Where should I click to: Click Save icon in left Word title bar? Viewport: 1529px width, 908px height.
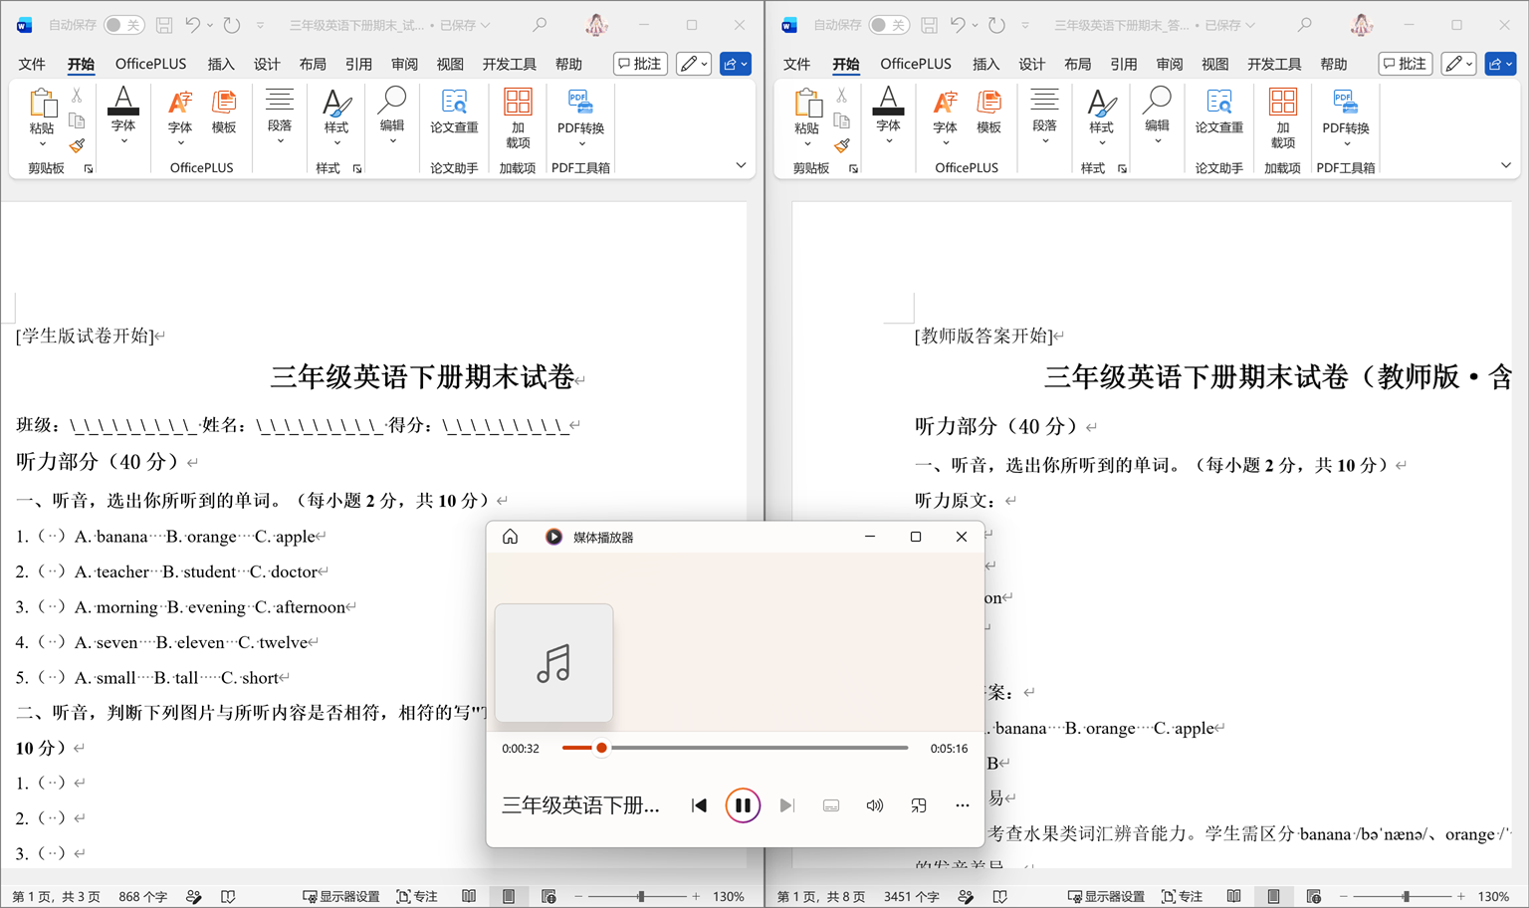coord(164,25)
